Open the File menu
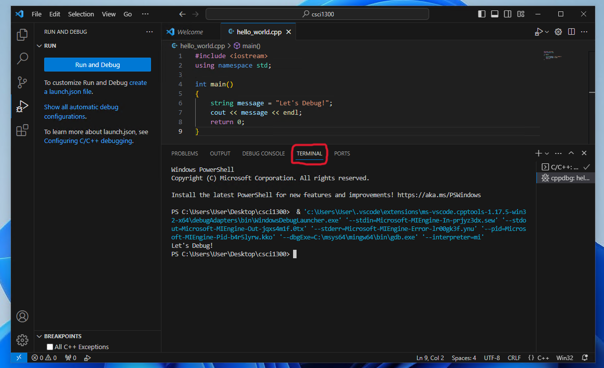Image resolution: width=604 pixels, height=368 pixels. 37,14
